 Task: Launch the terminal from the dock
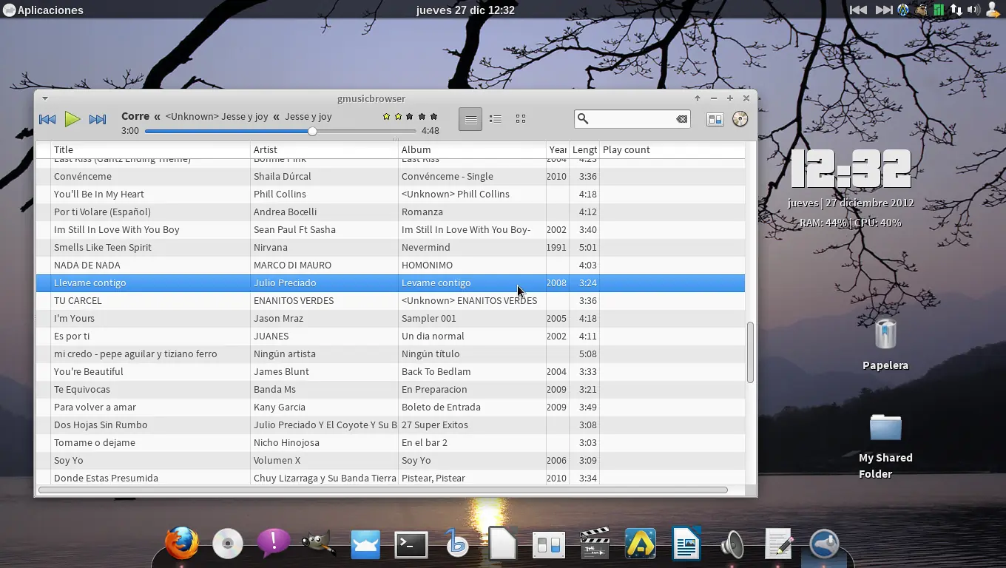(x=411, y=545)
